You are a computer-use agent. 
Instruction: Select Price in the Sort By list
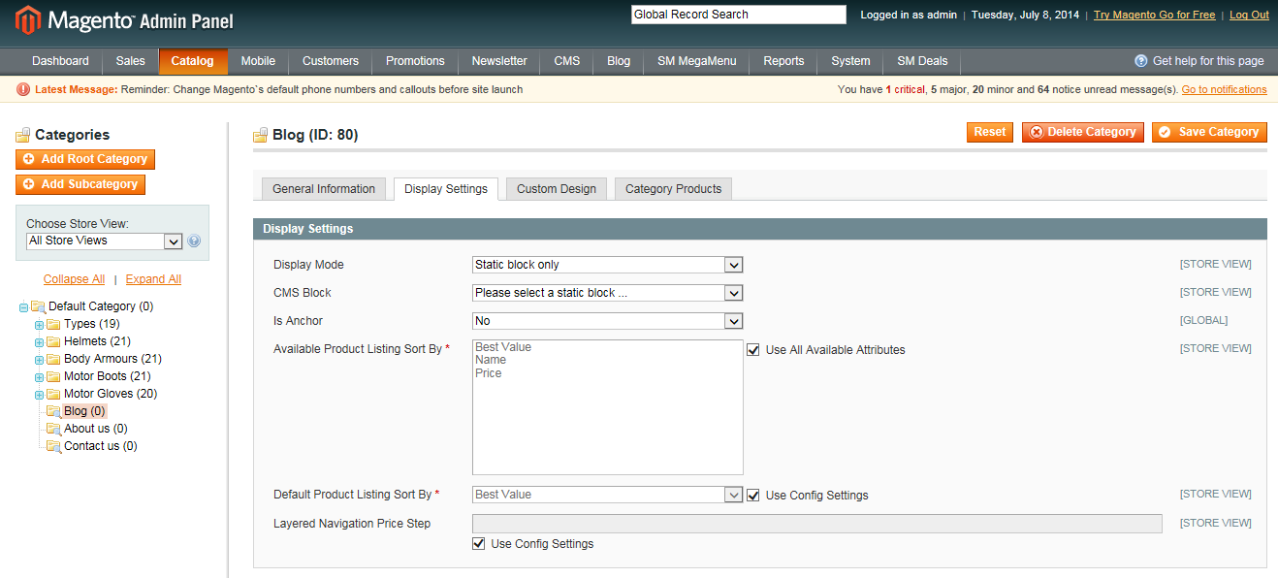(x=489, y=373)
